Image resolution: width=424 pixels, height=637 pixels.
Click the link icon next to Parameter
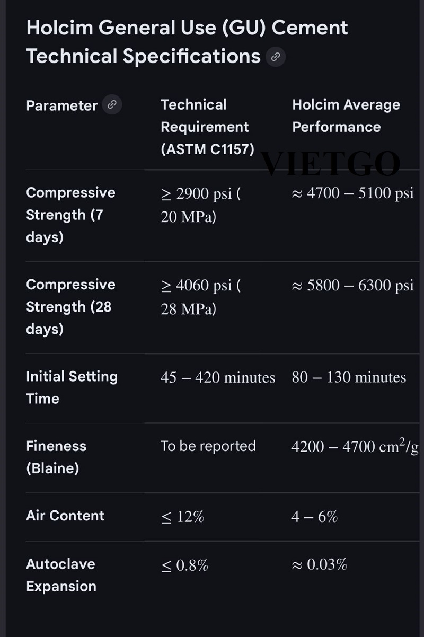click(x=112, y=105)
